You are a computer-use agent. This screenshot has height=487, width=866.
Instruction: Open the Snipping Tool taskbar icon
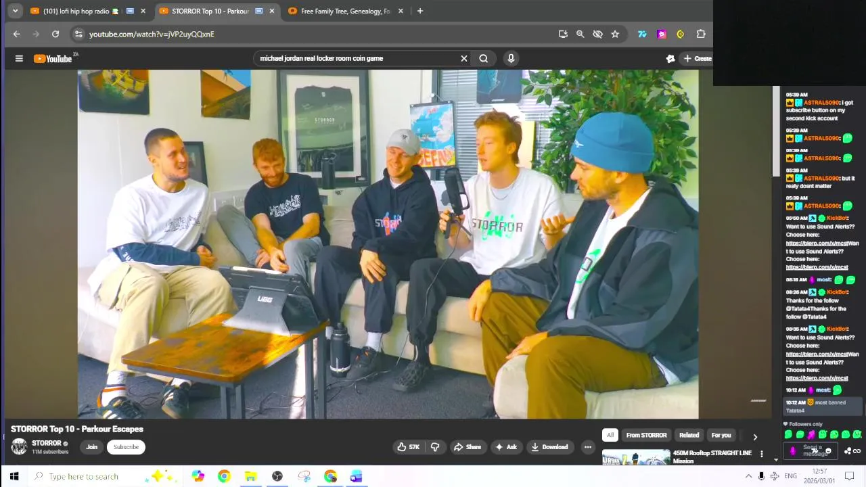tap(304, 476)
